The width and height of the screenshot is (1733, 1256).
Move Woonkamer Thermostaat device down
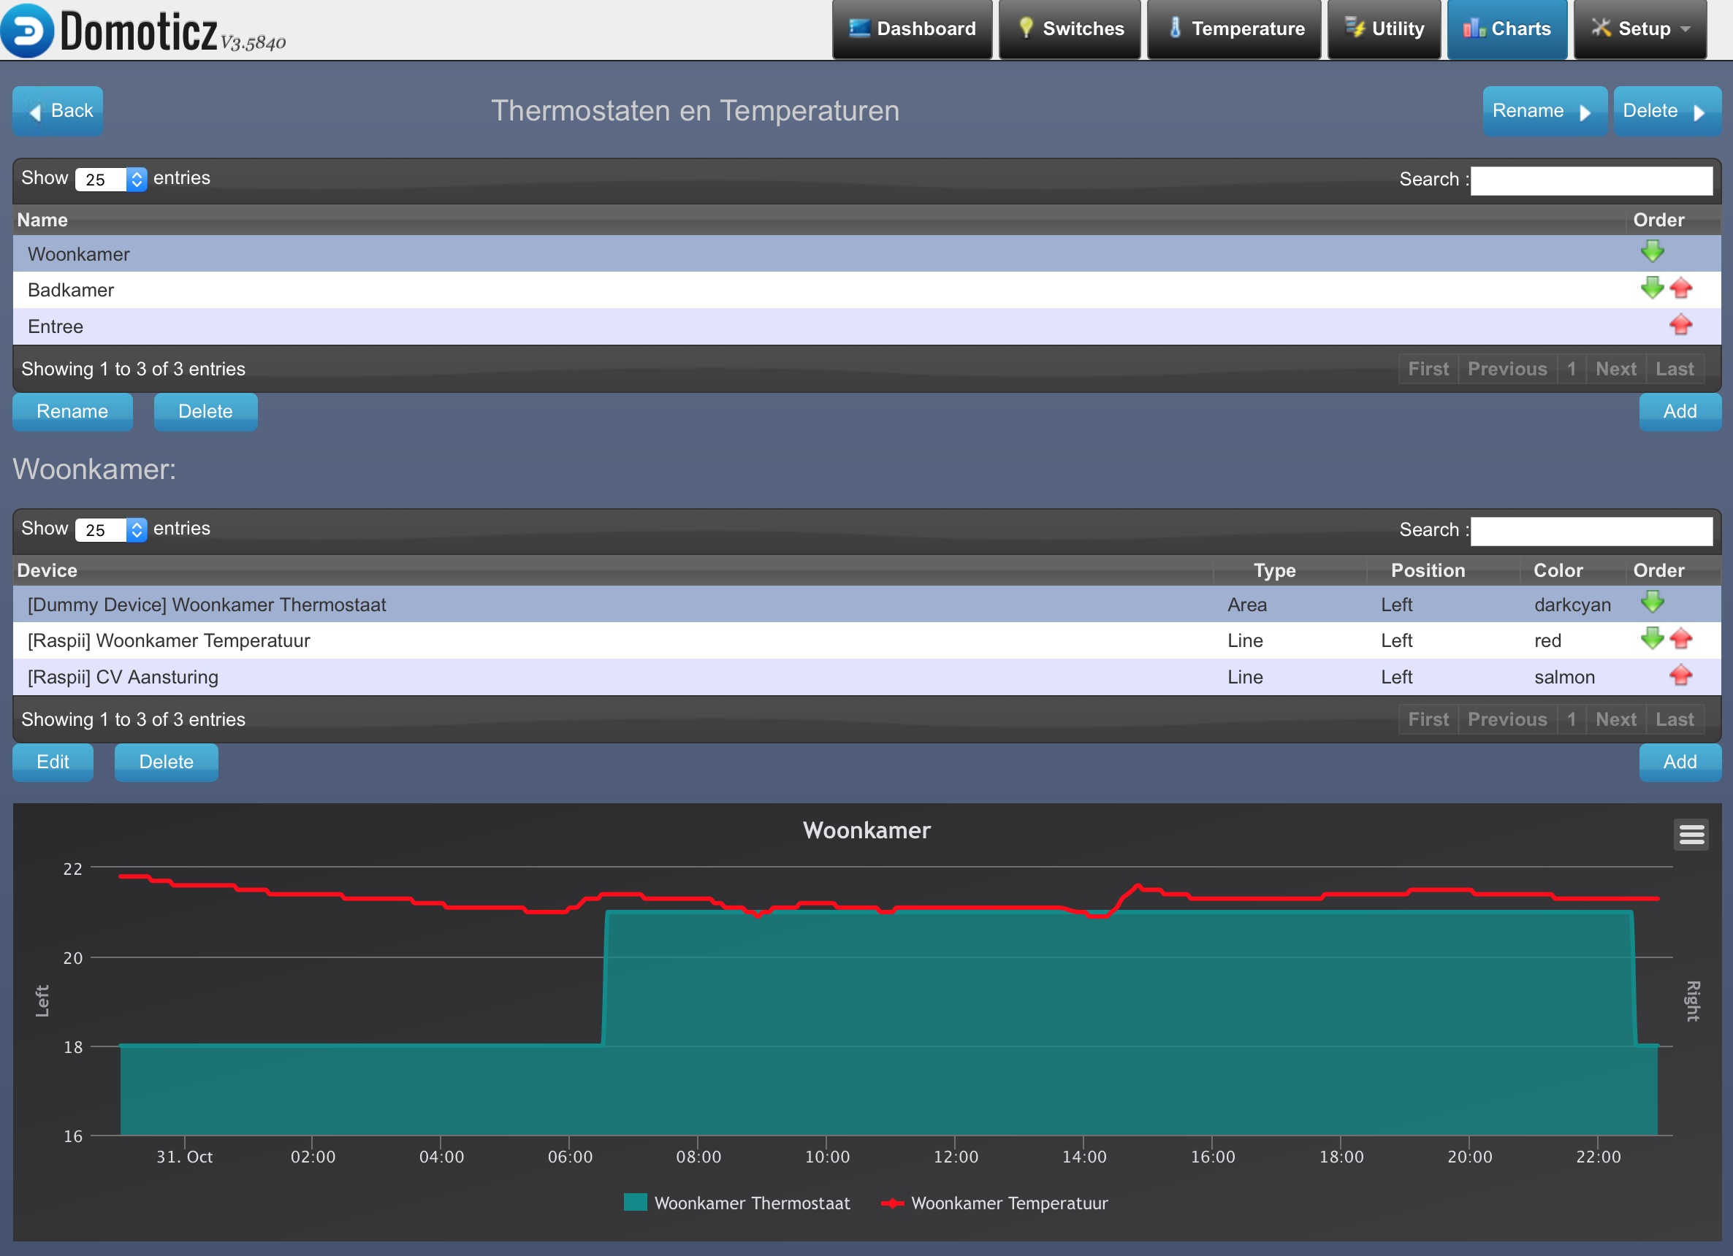(1652, 602)
